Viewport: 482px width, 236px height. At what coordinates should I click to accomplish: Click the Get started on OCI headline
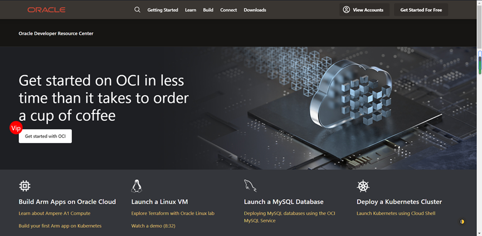[104, 98]
